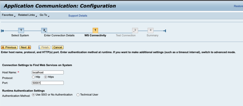The height and width of the screenshot is (106, 243).
Task: Click the Port input field
Action: (x=48, y=83)
